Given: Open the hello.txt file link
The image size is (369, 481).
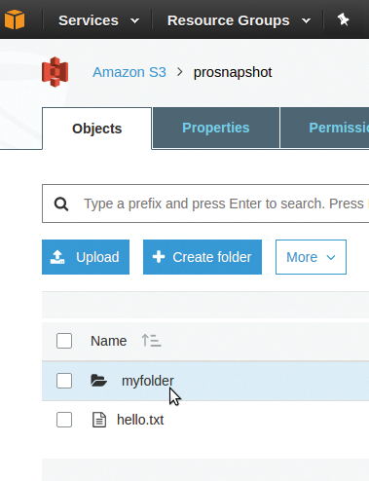Looking at the screenshot, I should coord(140,420).
